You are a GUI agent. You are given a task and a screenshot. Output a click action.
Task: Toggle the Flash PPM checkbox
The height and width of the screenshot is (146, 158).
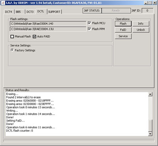(x=89, y=29)
